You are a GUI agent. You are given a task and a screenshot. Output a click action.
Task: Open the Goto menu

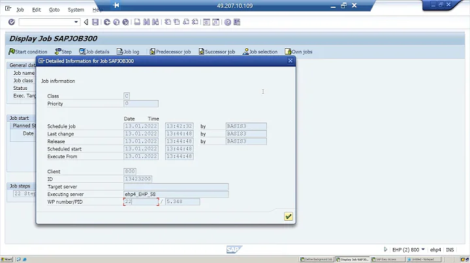click(54, 10)
